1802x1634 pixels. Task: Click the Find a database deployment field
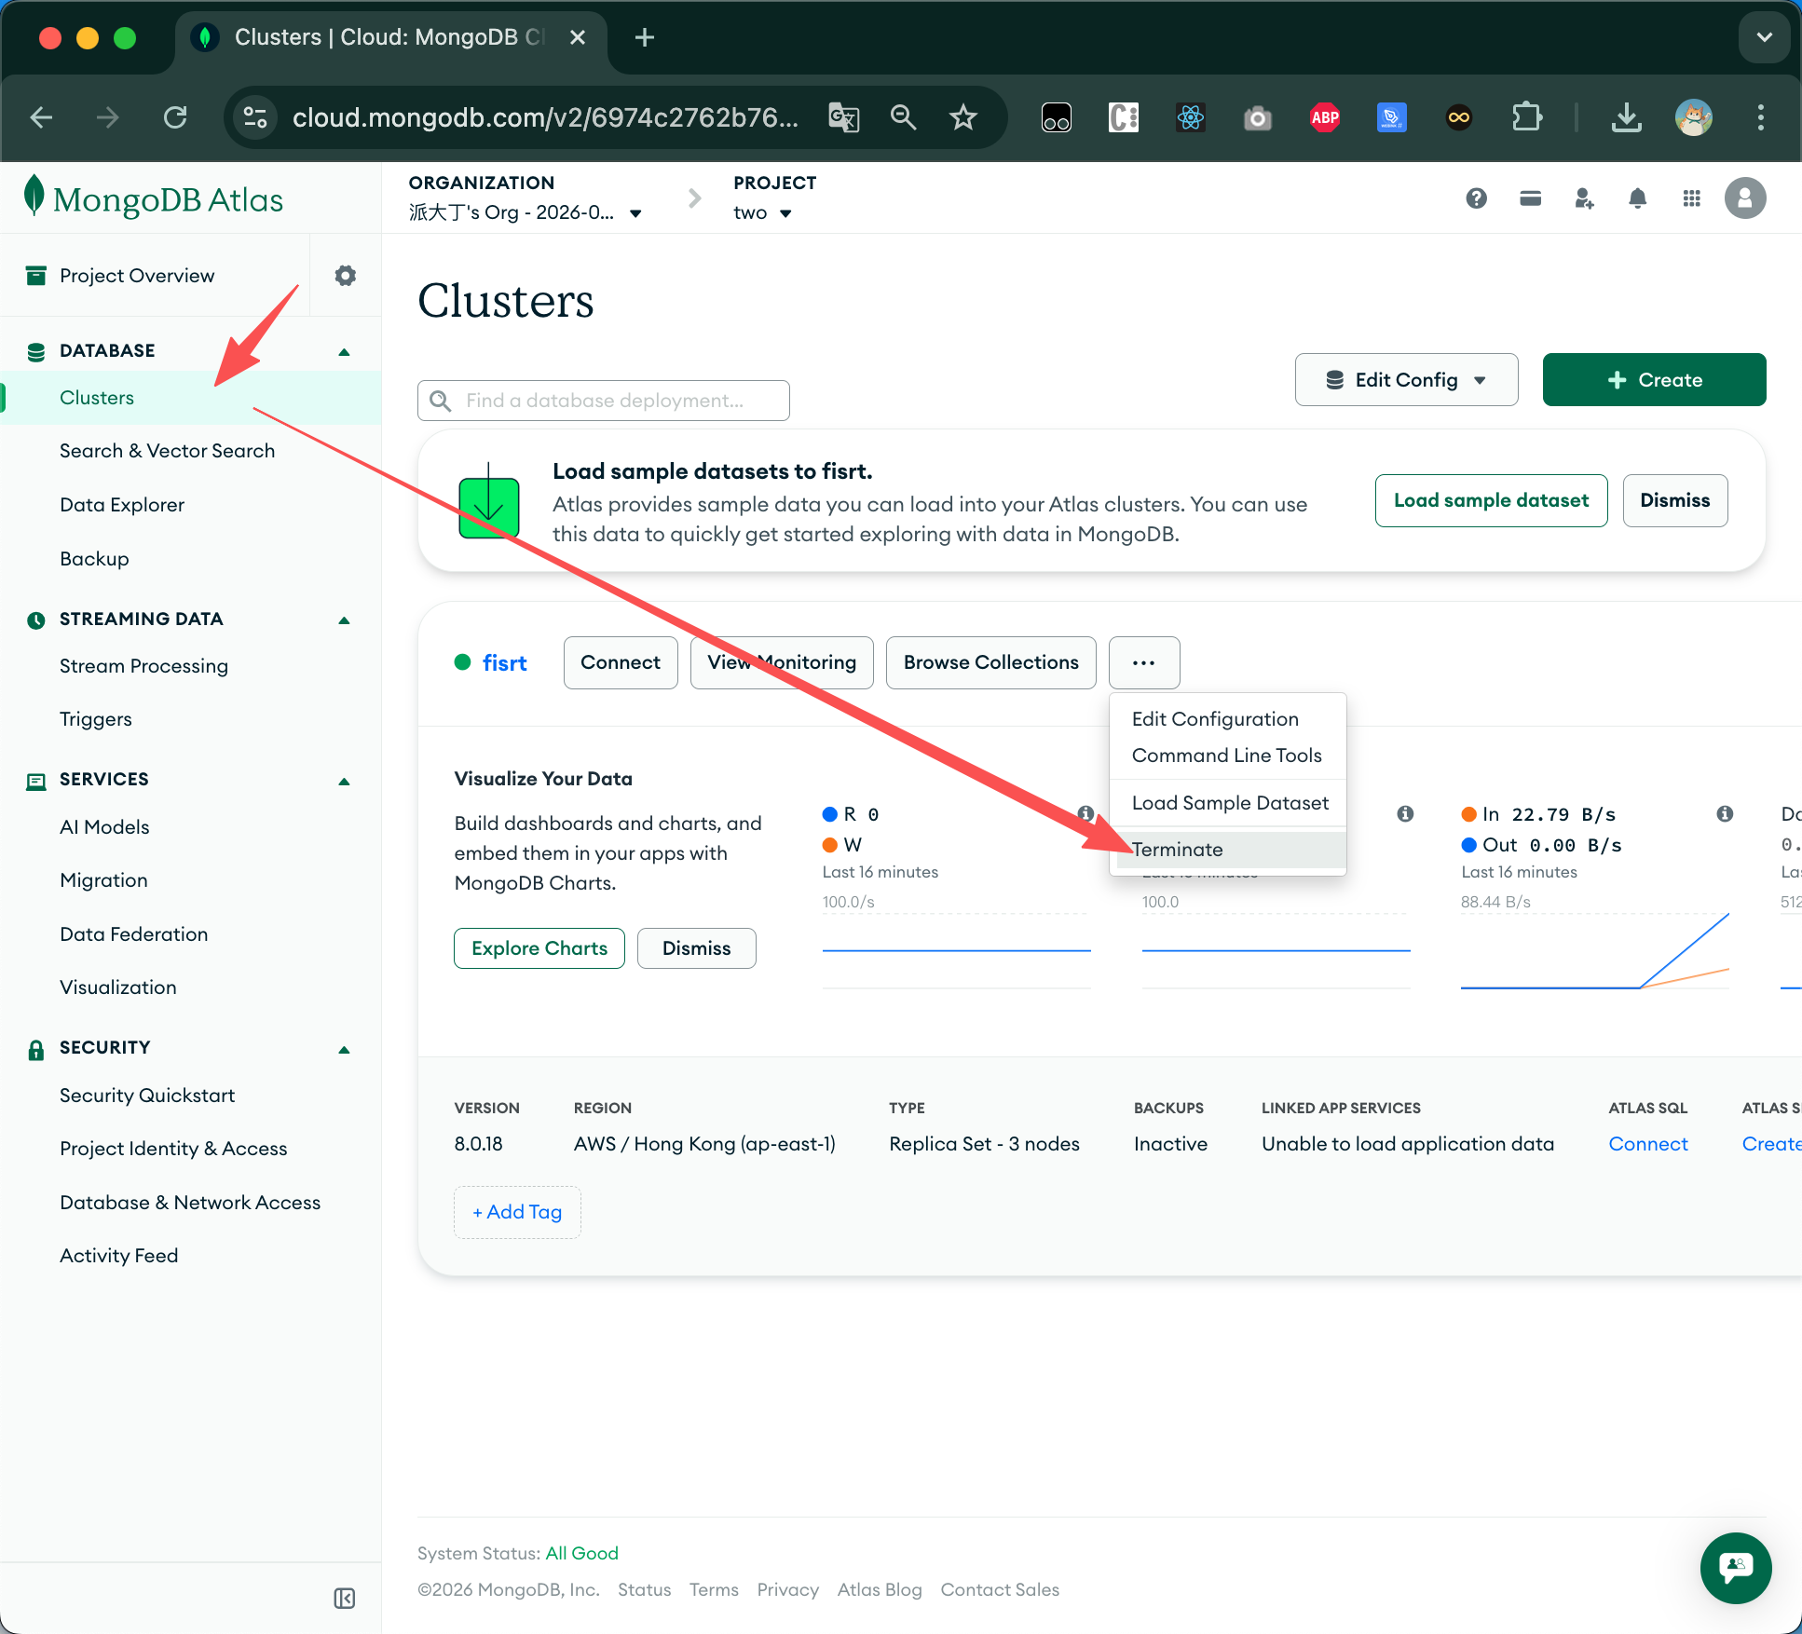(604, 401)
